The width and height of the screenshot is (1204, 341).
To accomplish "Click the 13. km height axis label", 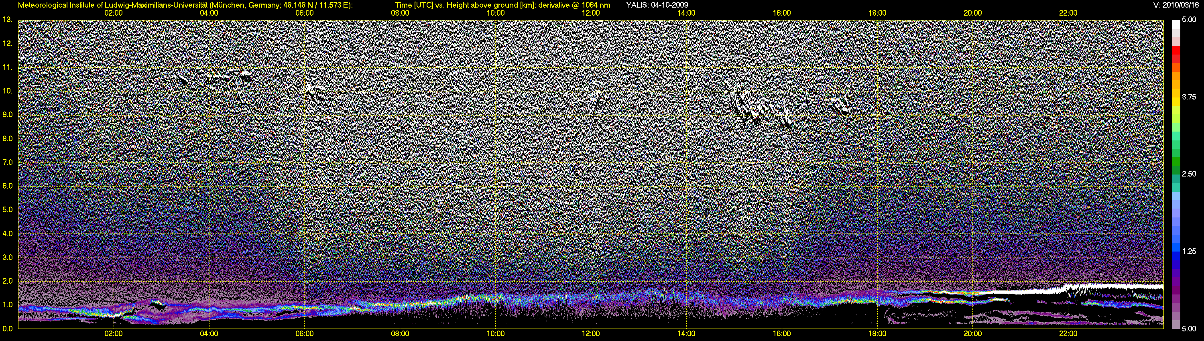I will (x=7, y=20).
